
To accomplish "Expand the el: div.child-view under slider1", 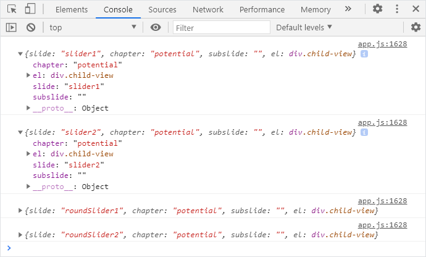I will [28, 75].
